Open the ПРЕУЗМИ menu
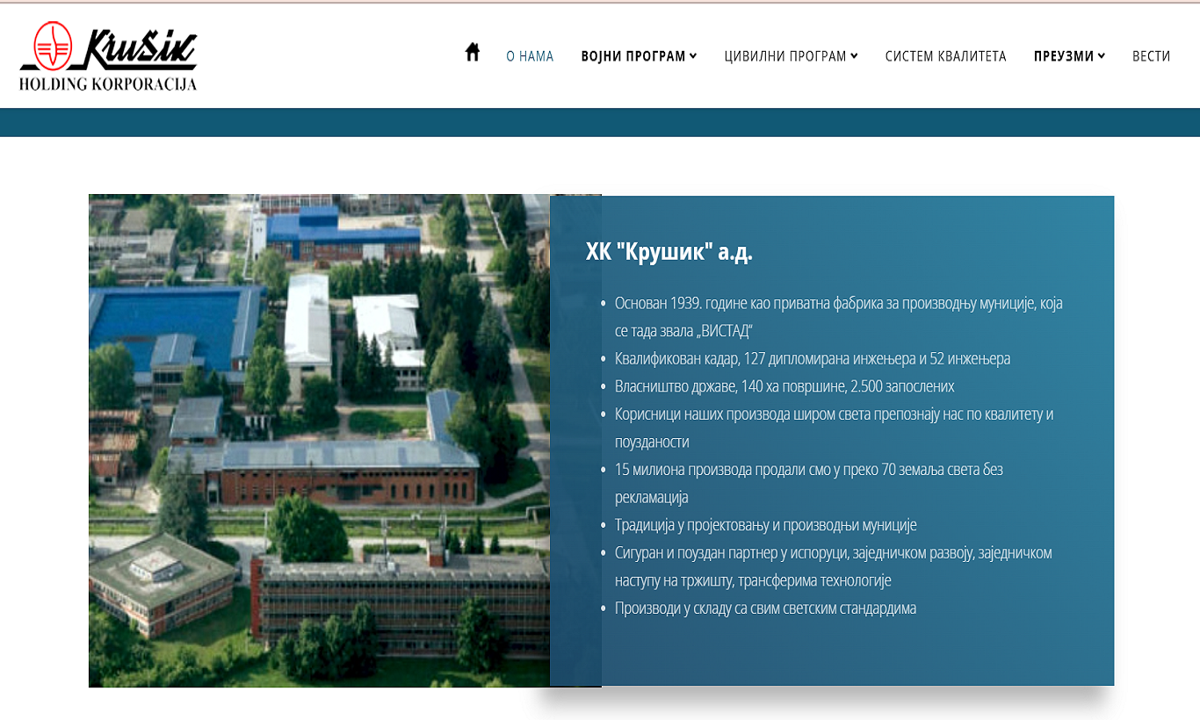This screenshot has height=720, width=1200. tap(1064, 56)
